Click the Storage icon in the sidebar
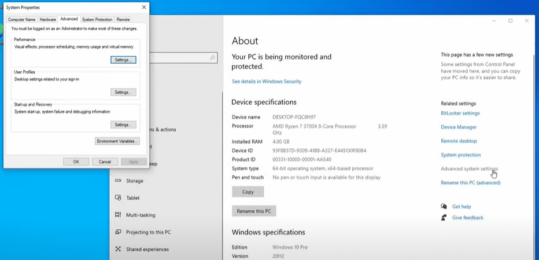This screenshot has width=539, height=260. 116,181
